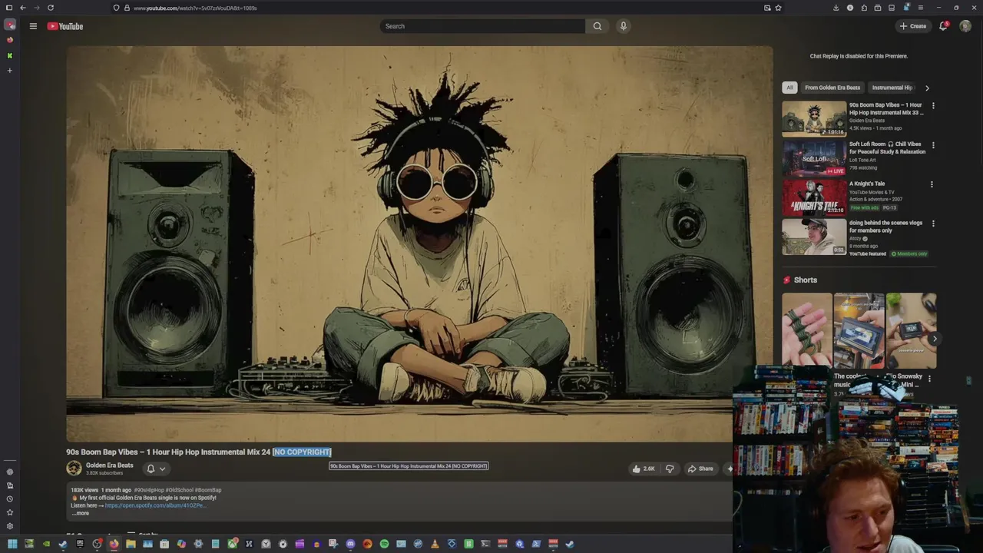Bookmark this page with the star icon

pyautogui.click(x=779, y=8)
